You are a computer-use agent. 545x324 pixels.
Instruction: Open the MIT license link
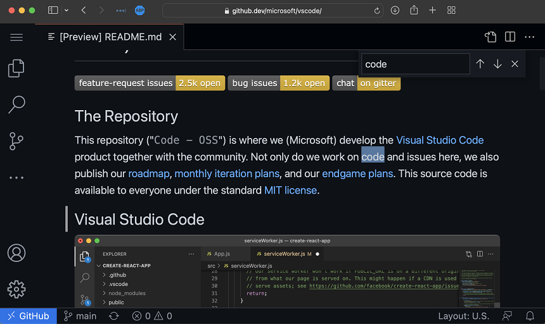(290, 190)
